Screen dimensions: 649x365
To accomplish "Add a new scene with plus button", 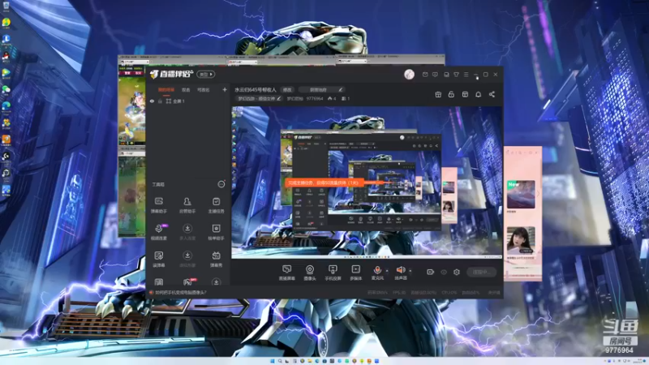I will click(225, 89).
